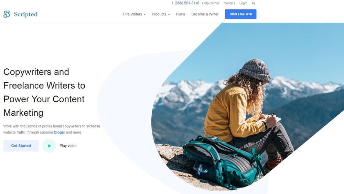The image size is (344, 194).
Task: Expand the Hire Writers dropdown arrow
Action: (144, 14)
